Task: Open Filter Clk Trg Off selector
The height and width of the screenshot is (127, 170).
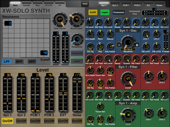Action: (90, 85)
